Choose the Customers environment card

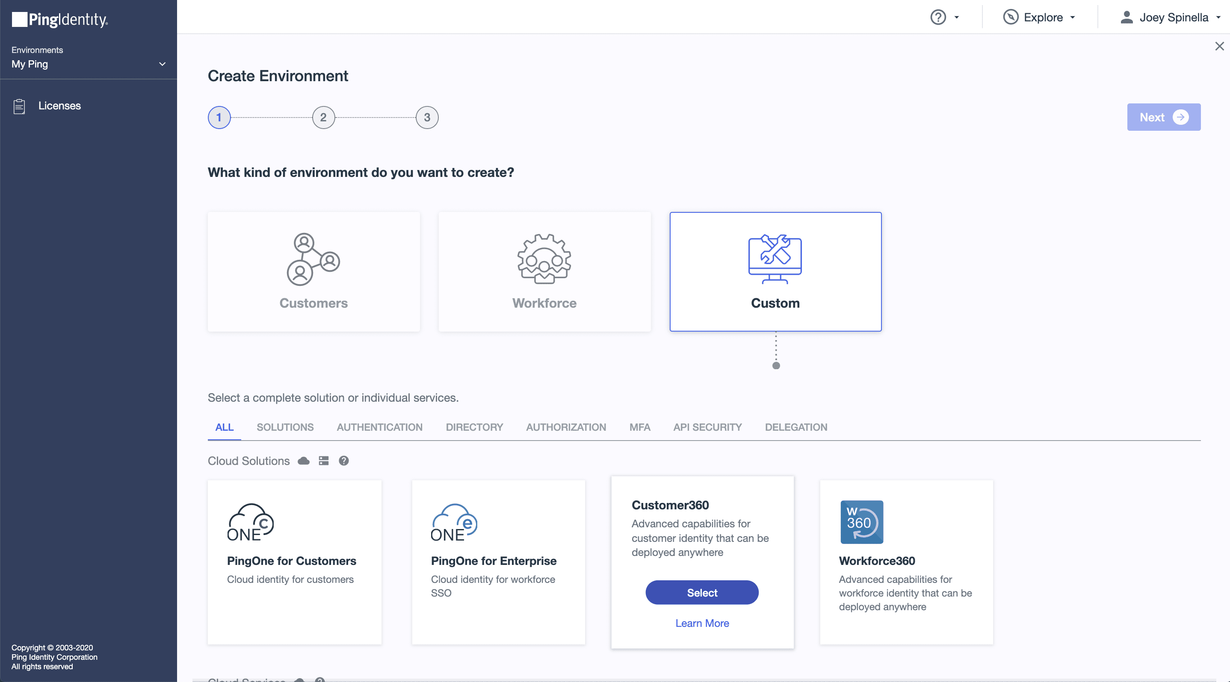coord(313,272)
